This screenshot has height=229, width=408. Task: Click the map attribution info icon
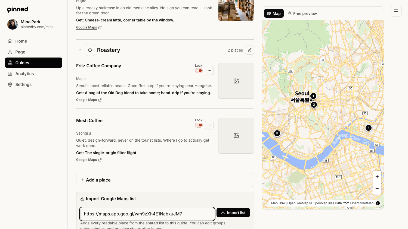point(378,203)
